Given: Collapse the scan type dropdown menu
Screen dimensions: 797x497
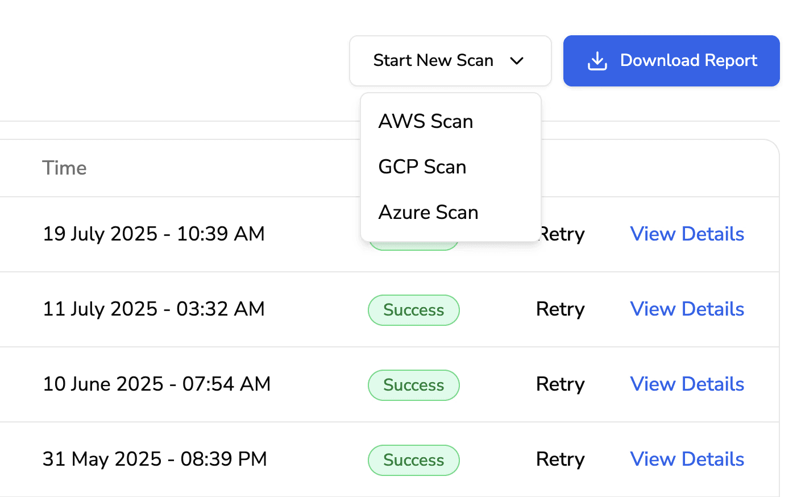Looking at the screenshot, I should click(x=450, y=60).
